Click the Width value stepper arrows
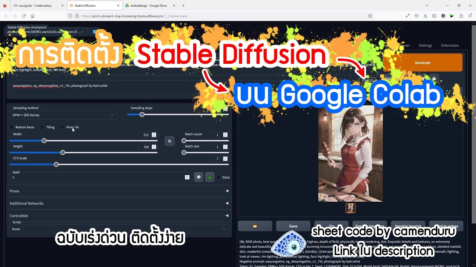This screenshot has width=476, height=267. pyautogui.click(x=154, y=135)
